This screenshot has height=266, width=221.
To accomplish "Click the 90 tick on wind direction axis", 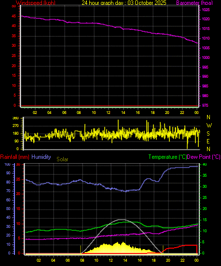I will (16, 141).
